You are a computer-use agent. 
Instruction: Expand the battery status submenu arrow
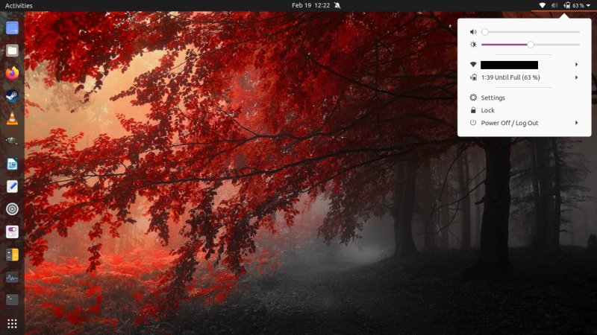pos(576,77)
